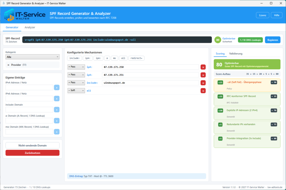Click the 1 / 10 DNS-Lookups badge
The image size is (286, 190).
tap(250, 40)
